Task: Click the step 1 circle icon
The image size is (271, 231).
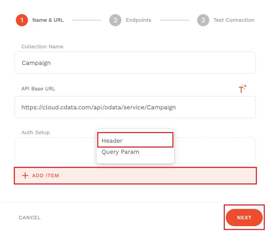Action: [22, 20]
